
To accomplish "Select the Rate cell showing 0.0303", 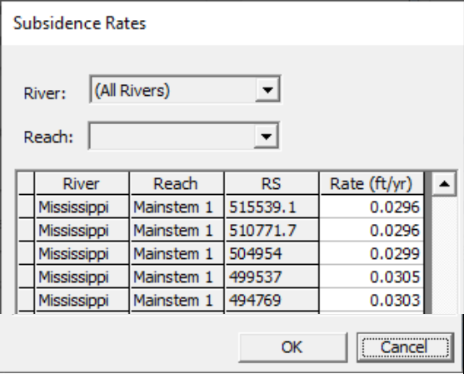I will coord(372,301).
